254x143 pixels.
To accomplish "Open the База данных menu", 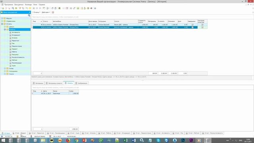I will click(x=19, y=5).
